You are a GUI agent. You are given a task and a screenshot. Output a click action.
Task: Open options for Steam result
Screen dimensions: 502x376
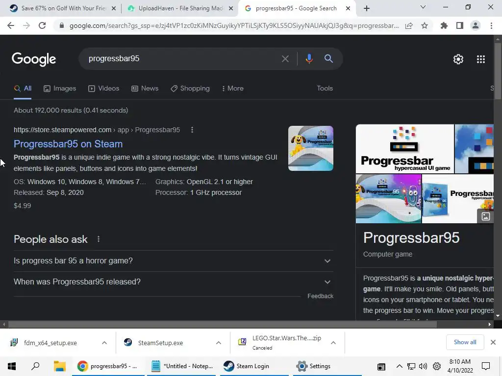point(192,130)
